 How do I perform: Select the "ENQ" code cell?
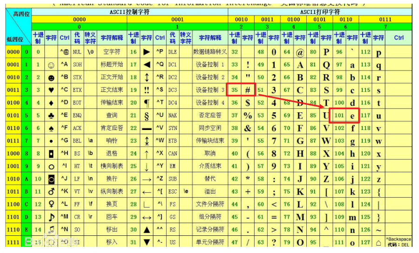point(77,115)
